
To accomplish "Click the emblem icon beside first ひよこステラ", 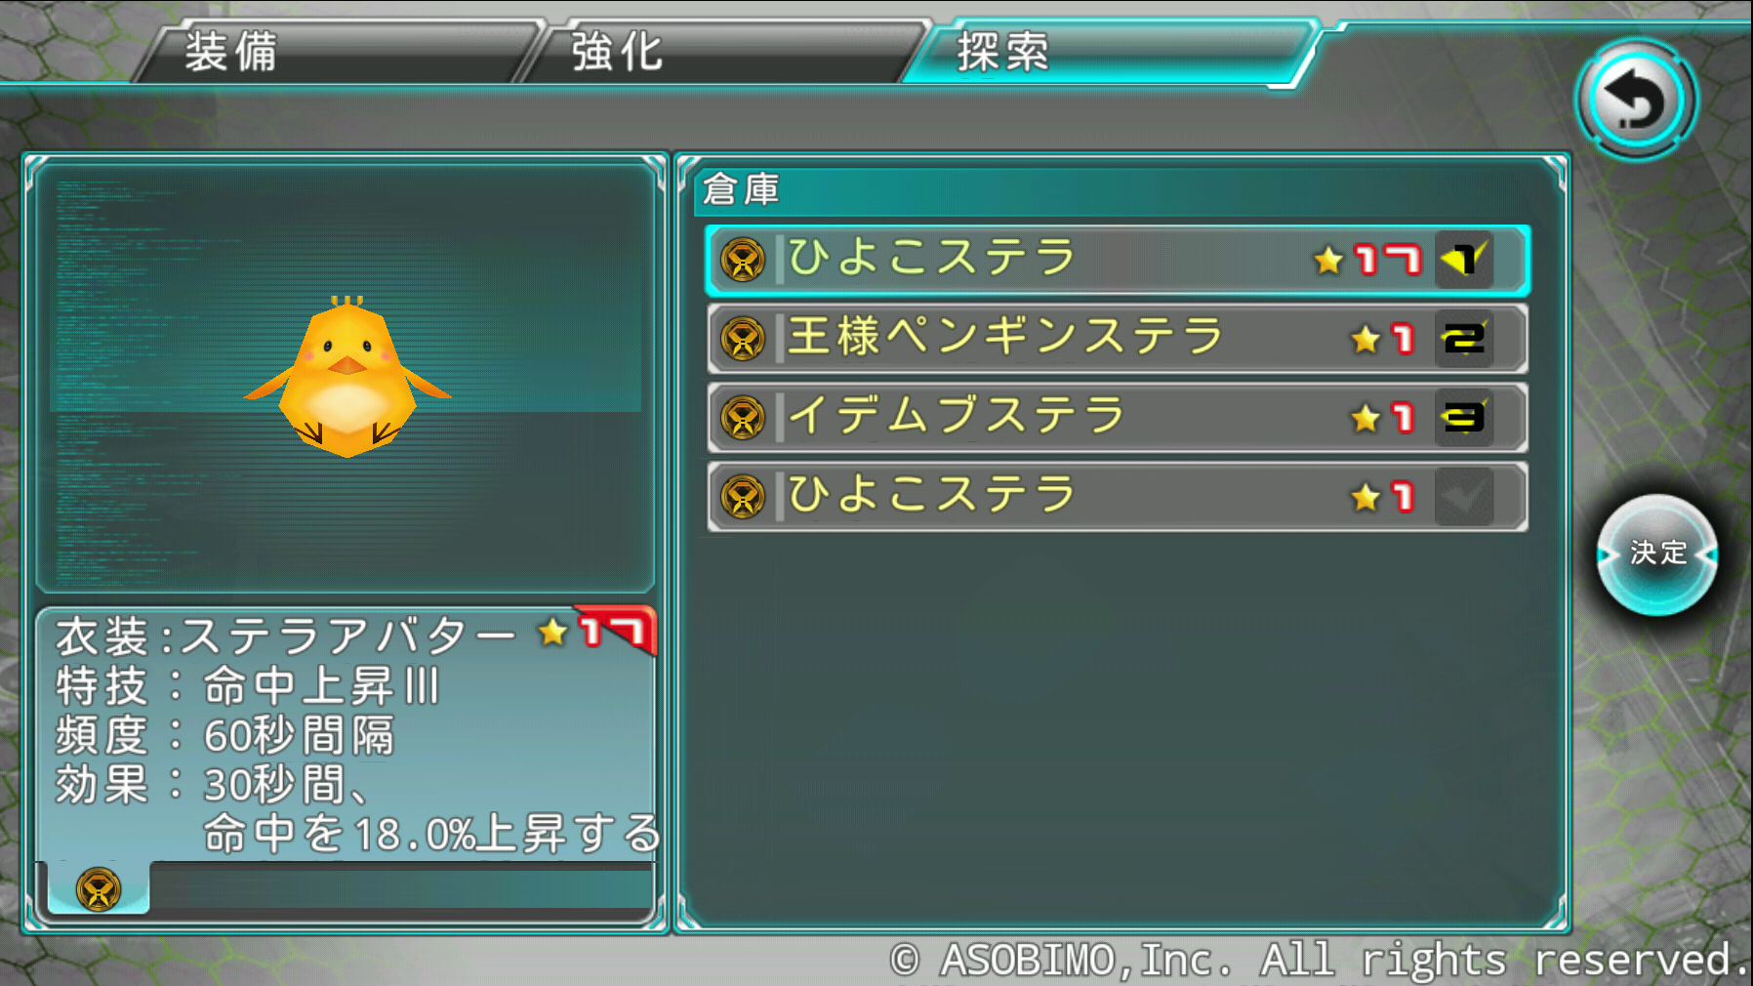I will pyautogui.click(x=743, y=261).
